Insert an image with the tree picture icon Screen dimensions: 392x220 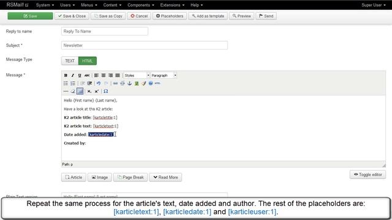[137, 83]
